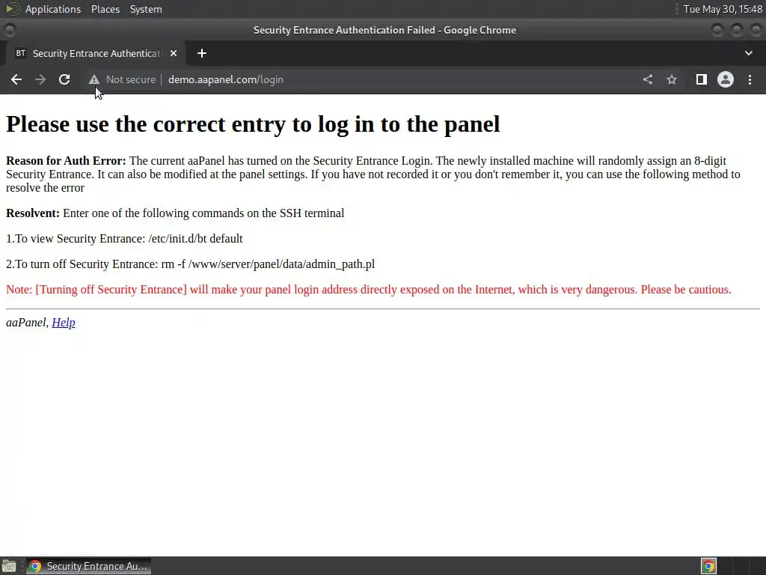
Task: Bookmark this page with the star
Action: point(672,79)
